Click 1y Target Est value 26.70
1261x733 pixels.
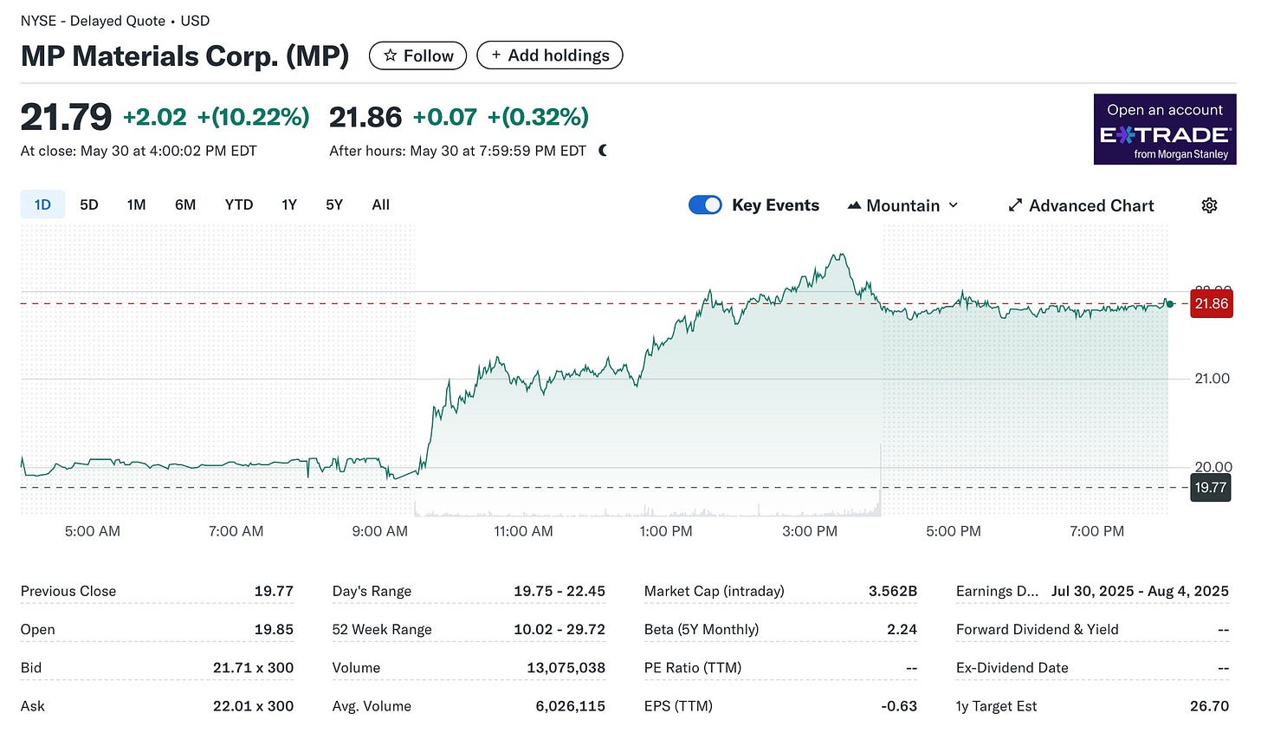coord(1209,705)
